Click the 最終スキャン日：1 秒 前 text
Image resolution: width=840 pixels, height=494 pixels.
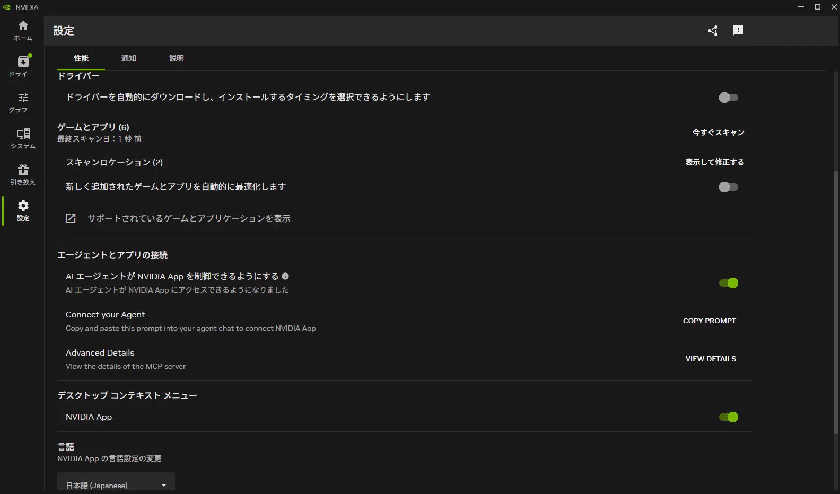99,139
